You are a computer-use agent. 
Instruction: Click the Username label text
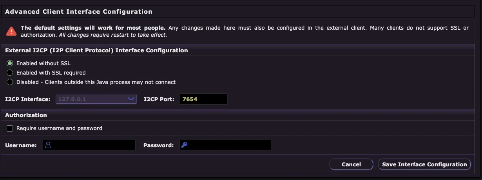[21, 145]
